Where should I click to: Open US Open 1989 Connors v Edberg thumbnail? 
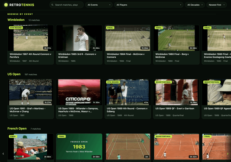coord(128,93)
